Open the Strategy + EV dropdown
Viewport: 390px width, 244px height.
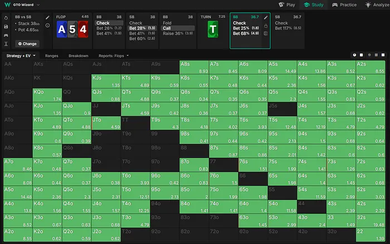pyautogui.click(x=21, y=56)
